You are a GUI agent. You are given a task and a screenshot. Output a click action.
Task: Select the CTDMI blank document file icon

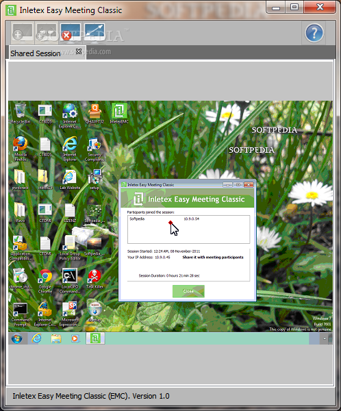coord(45,246)
